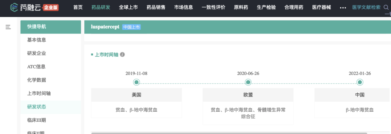Screen dimensions: 391x134
Task: Open the 全球上市 menu
Action: pos(129,8)
